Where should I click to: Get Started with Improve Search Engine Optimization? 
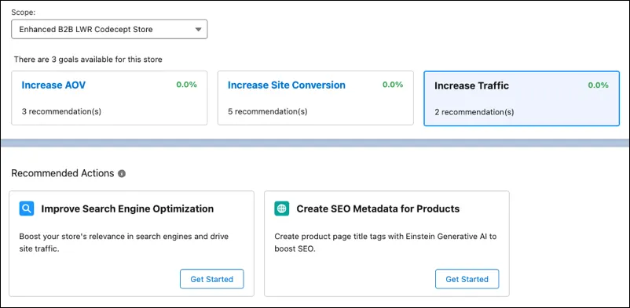pos(212,279)
